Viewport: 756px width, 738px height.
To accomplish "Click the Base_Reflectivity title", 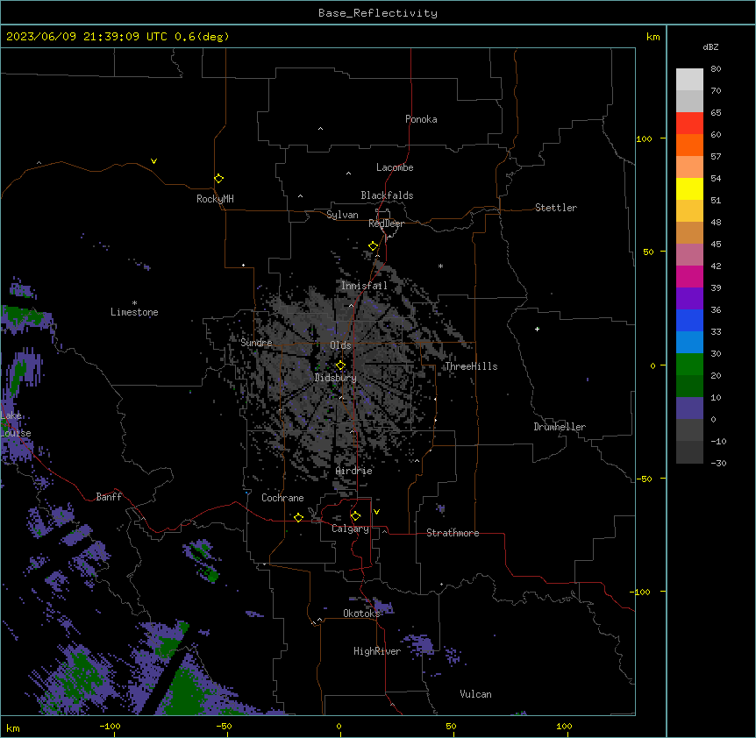I will [x=378, y=13].
